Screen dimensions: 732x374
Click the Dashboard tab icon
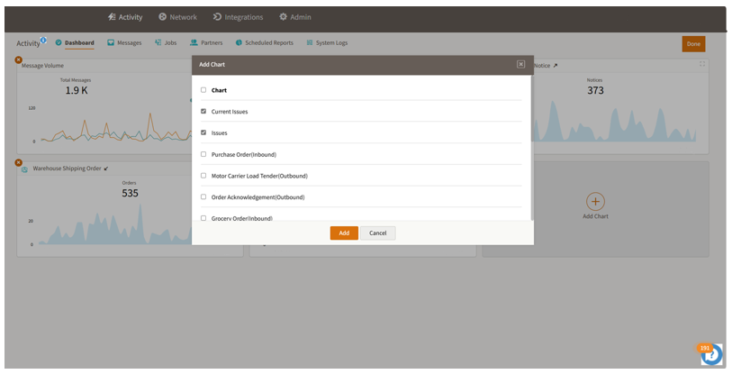pos(59,42)
